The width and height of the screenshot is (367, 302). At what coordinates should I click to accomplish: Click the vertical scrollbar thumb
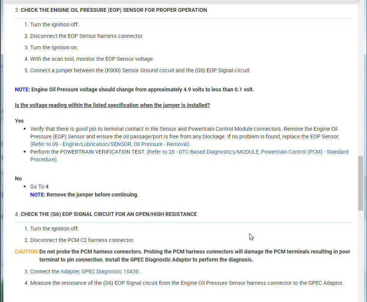361,183
